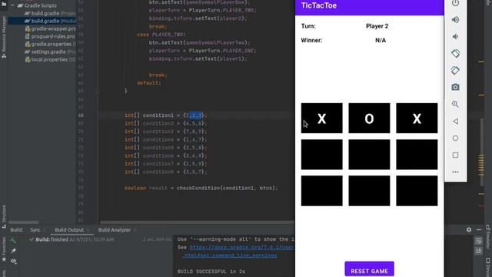Click the TicTacToe app title
492x277 pixels.
[x=319, y=5]
